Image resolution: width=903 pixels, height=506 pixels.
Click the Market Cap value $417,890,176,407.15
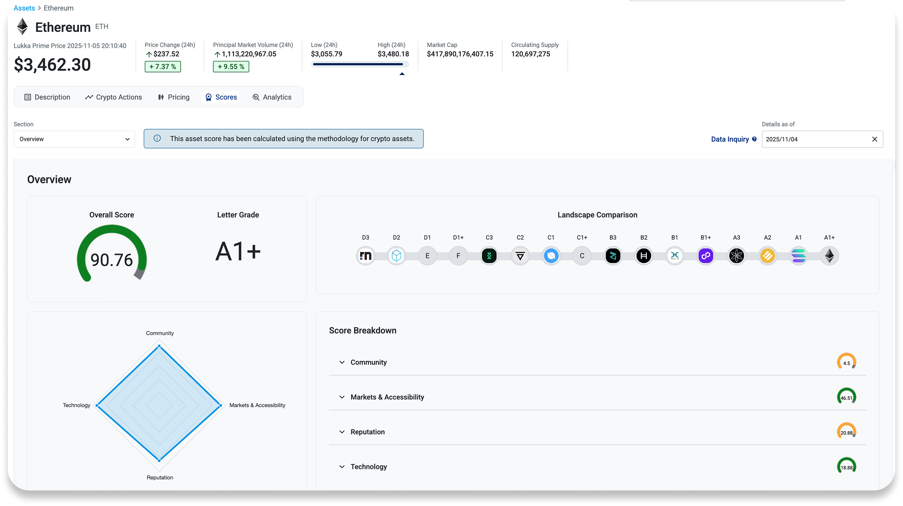(x=460, y=54)
